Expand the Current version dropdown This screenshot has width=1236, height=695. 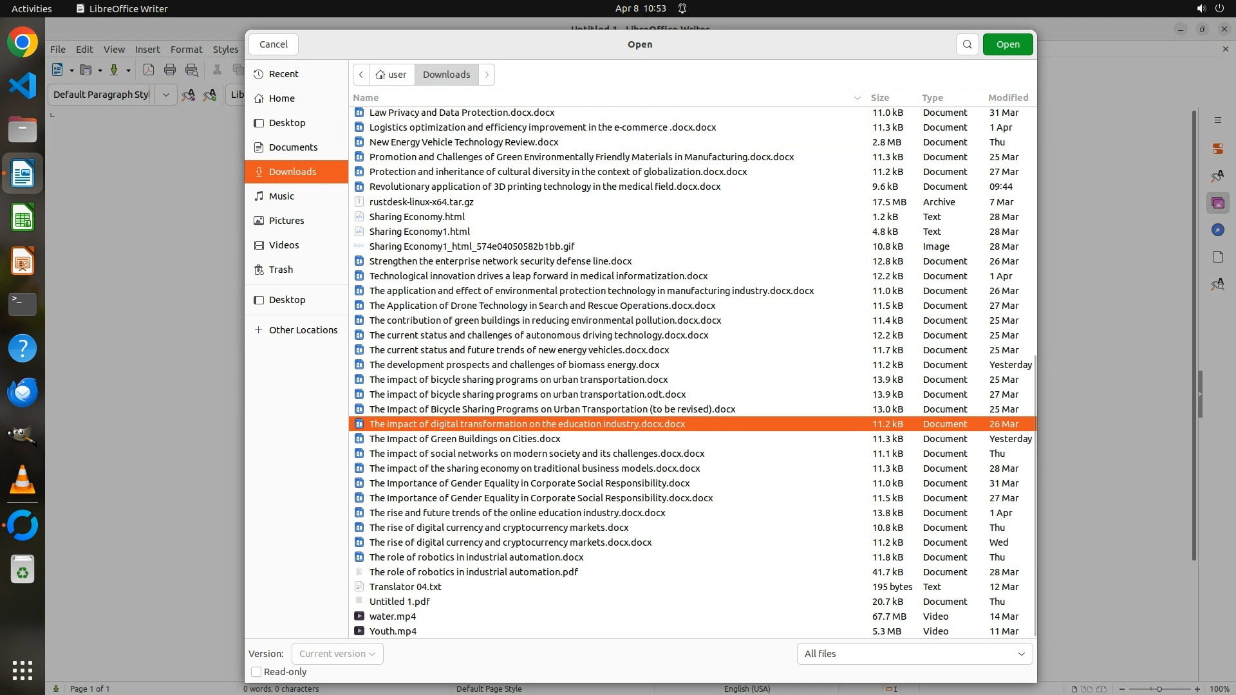337,654
